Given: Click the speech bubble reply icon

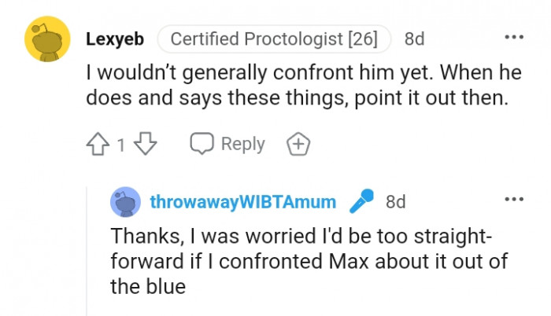Looking at the screenshot, I should coord(202,145).
